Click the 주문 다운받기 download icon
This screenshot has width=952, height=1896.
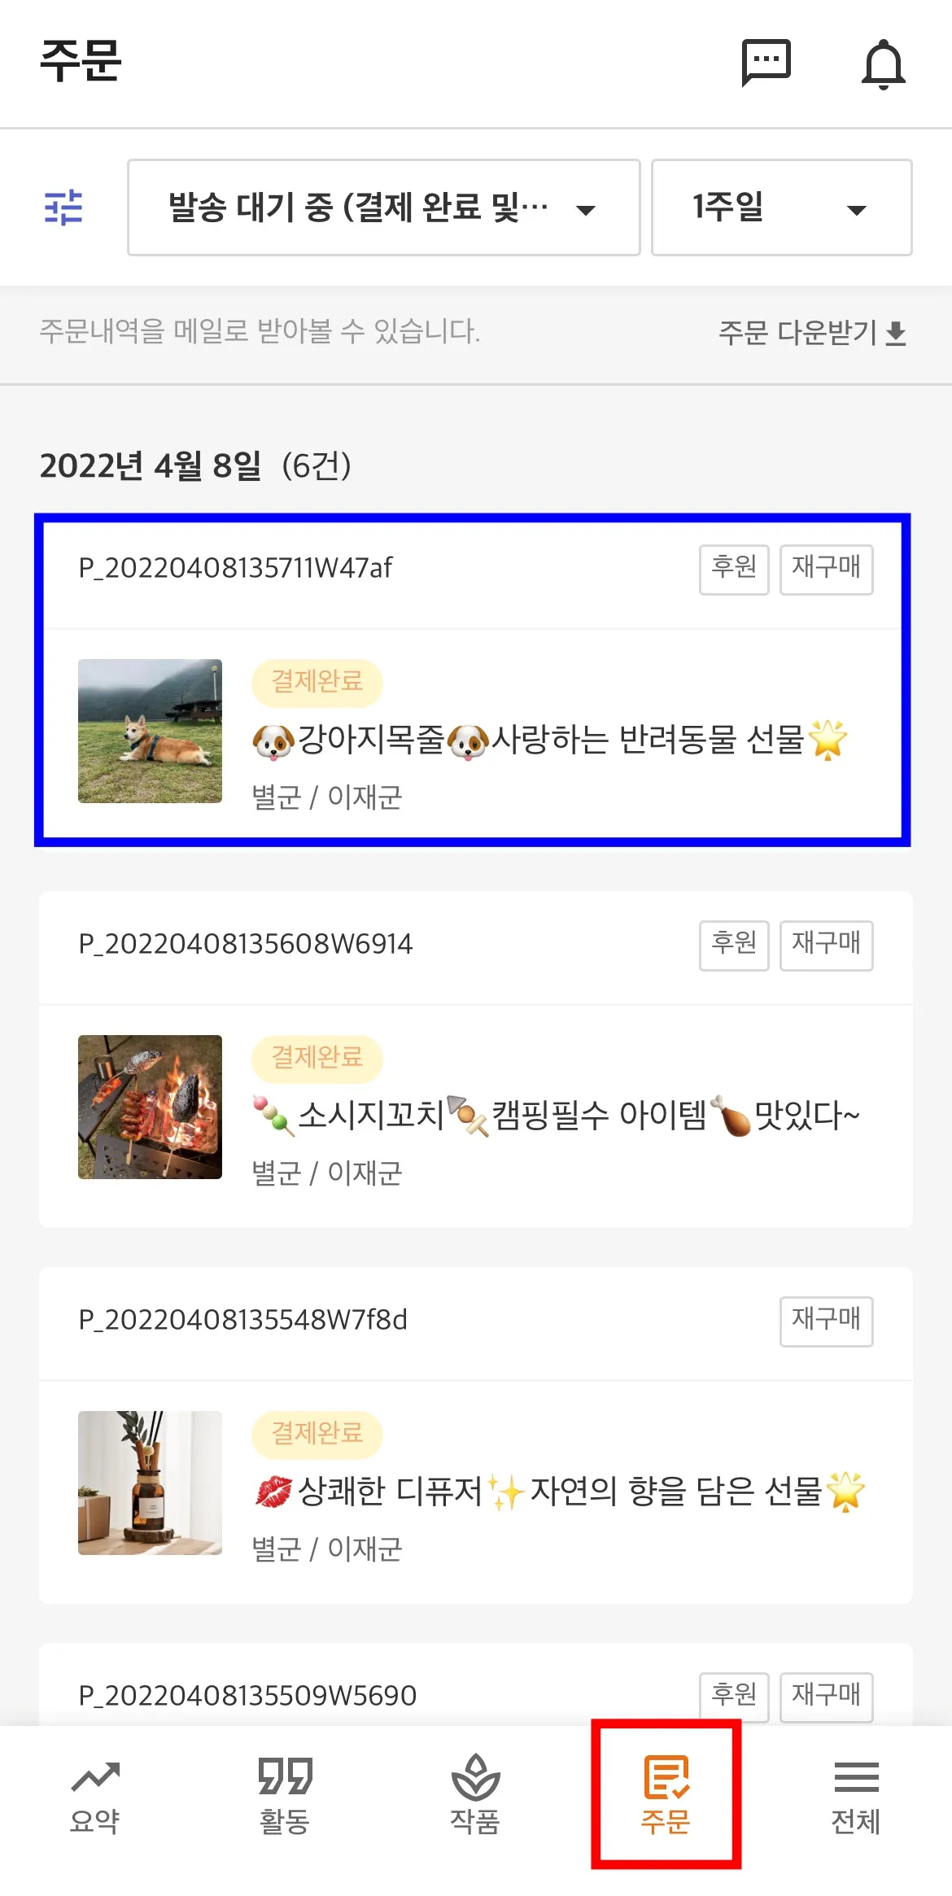click(896, 333)
